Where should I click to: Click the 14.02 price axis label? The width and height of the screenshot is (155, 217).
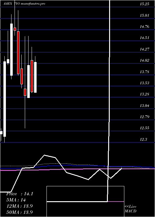click(144, 60)
